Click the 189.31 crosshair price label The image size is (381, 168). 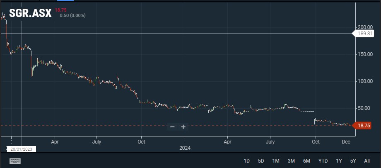pos(364,34)
